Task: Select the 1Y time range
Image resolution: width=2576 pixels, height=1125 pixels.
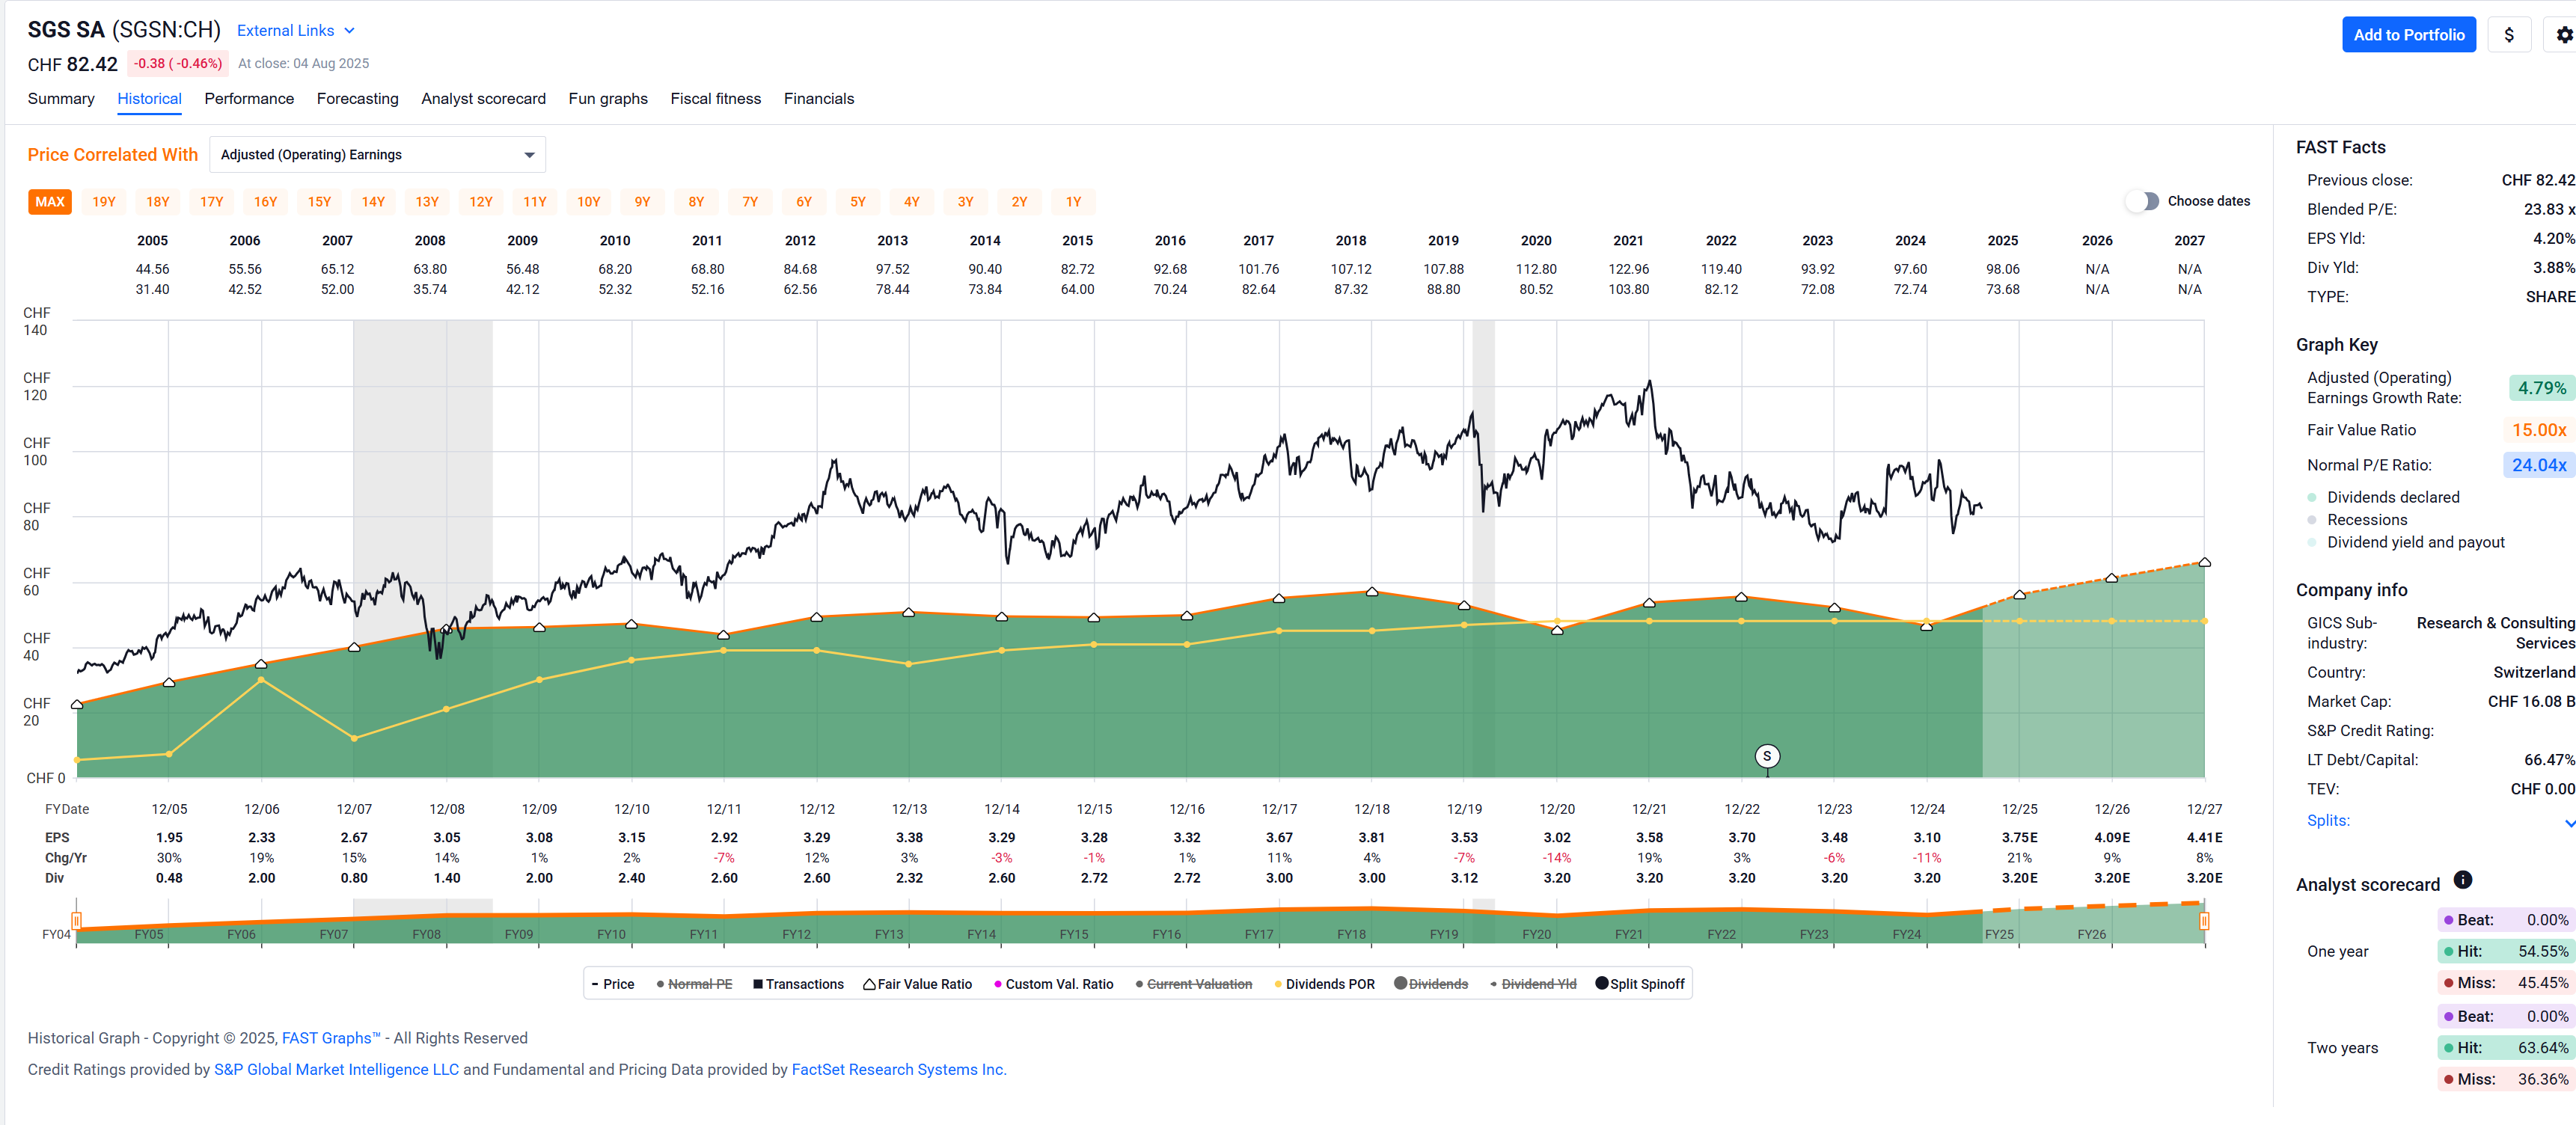Action: 1073,202
